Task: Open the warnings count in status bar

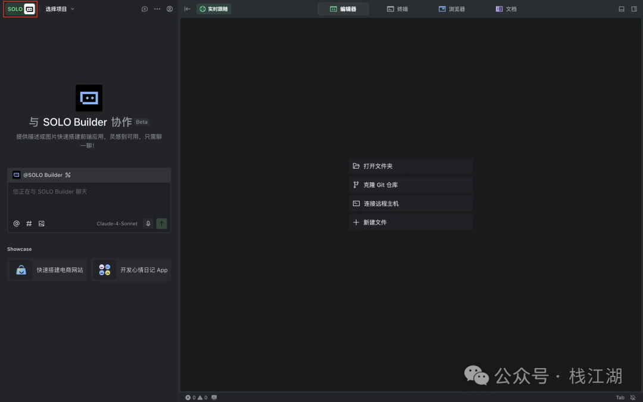Action: pos(202,397)
